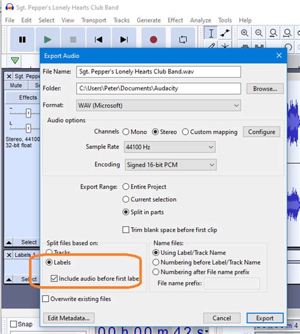Click the track gain slider handle
The width and height of the screenshot is (300, 334).
tap(28, 113)
